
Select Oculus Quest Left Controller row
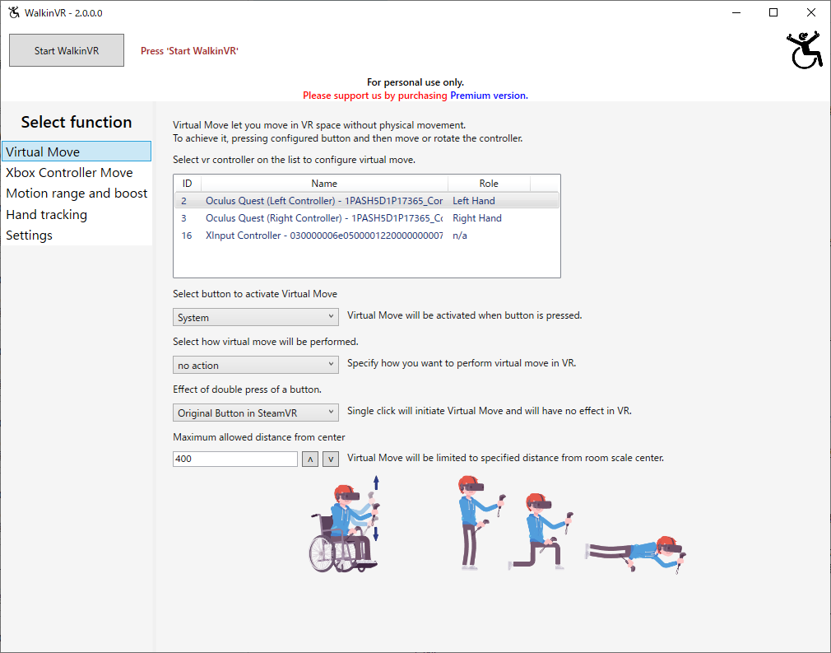point(367,201)
